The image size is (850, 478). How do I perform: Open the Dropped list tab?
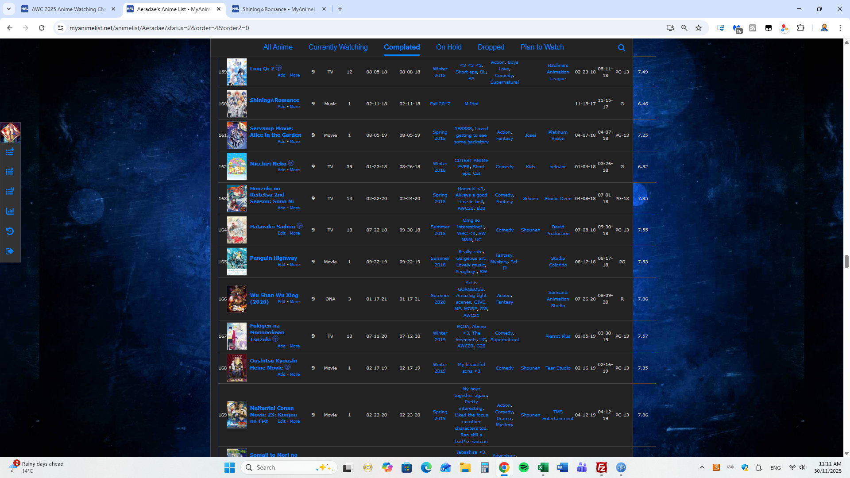pyautogui.click(x=491, y=47)
